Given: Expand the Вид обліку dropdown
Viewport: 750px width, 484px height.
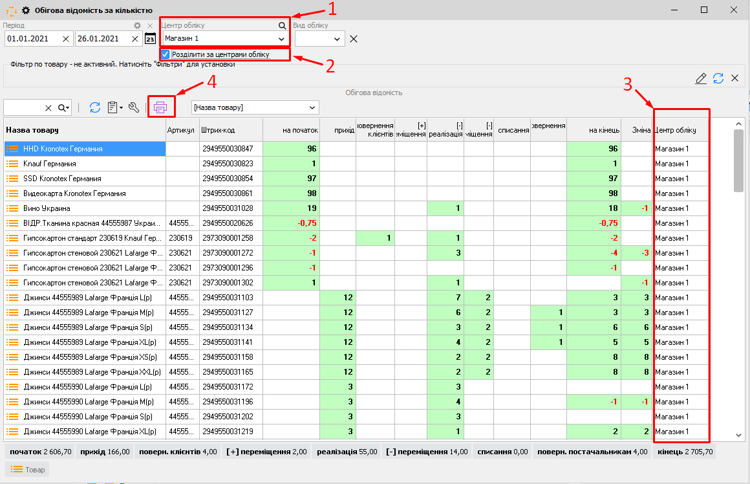Looking at the screenshot, I should (337, 39).
